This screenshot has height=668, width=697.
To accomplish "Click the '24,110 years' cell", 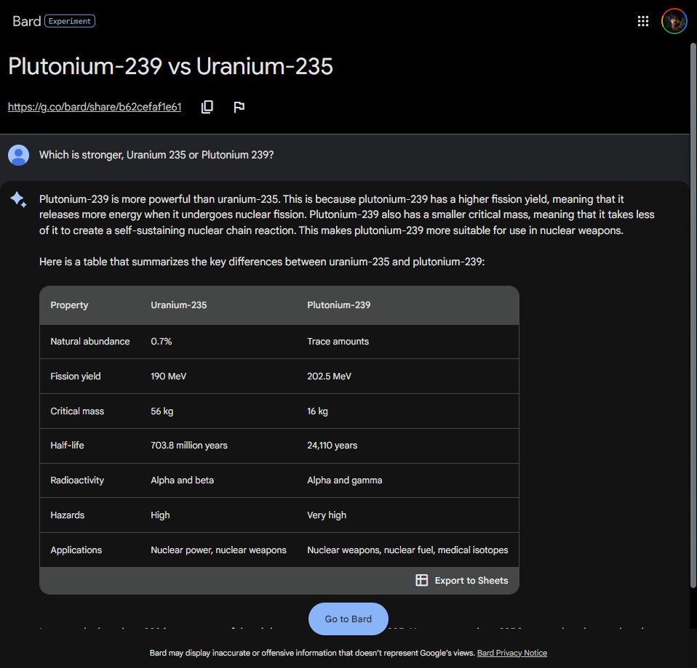I will (332, 446).
